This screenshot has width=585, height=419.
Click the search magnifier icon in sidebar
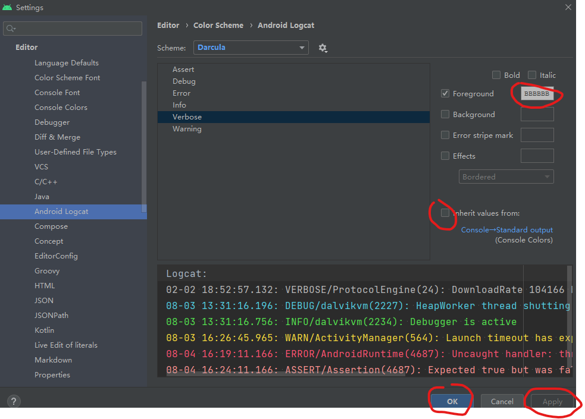[11, 29]
